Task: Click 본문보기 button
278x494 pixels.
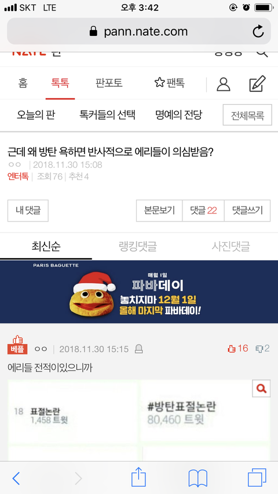Action: [159, 211]
